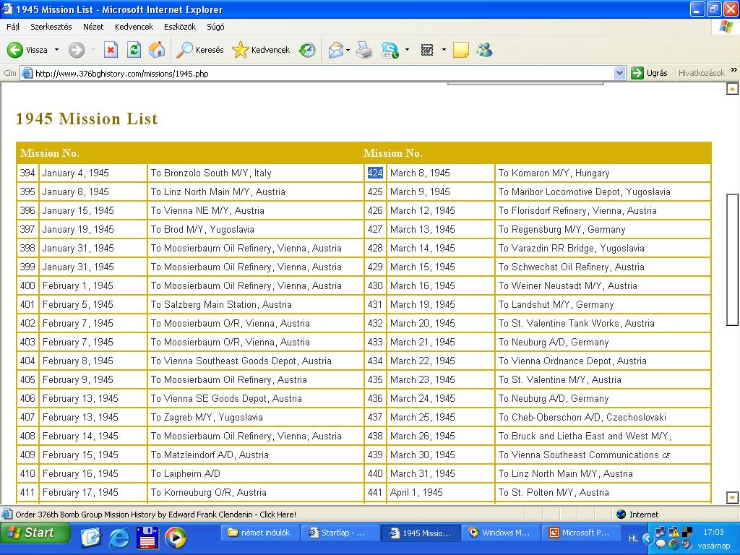The height and width of the screenshot is (555, 740).
Task: Open the Súgó menu
Action: pyautogui.click(x=215, y=27)
